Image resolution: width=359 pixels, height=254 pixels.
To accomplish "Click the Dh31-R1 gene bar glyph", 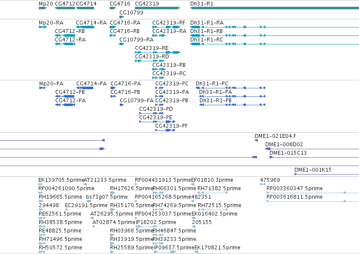I will coord(275,8).
